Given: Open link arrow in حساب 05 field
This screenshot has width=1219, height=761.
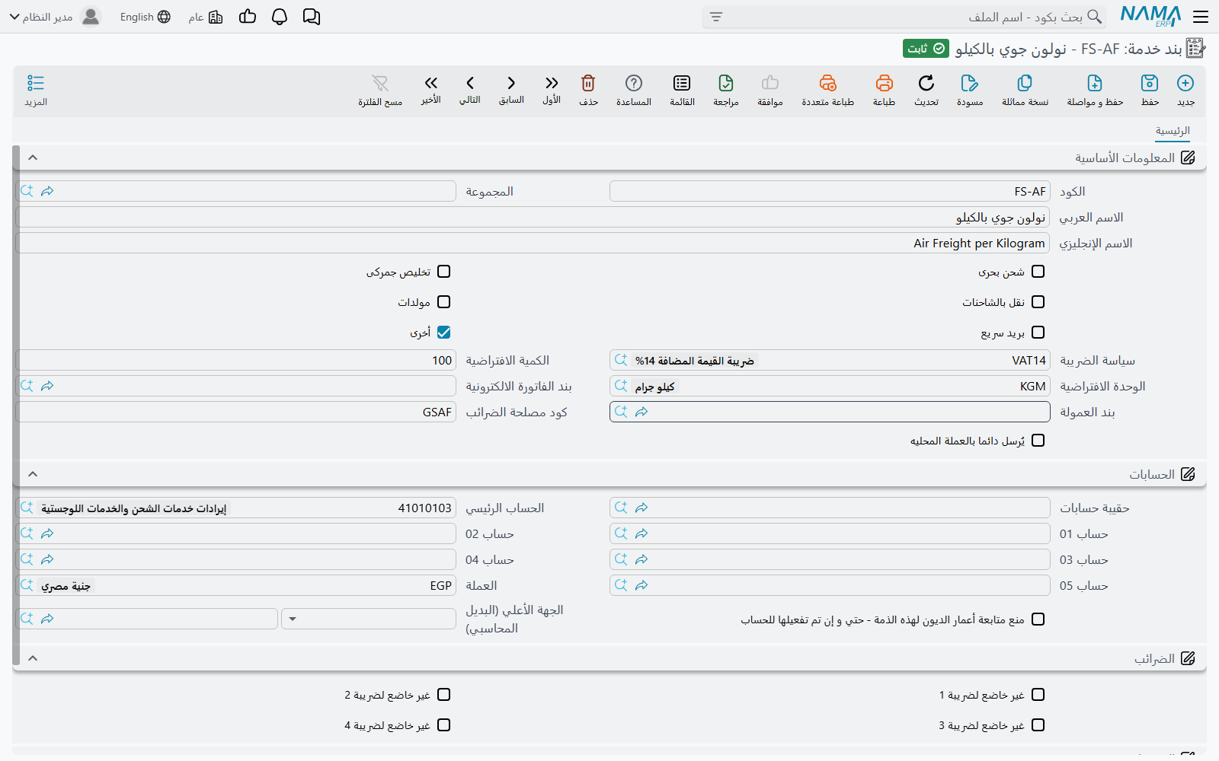Looking at the screenshot, I should coord(641,585).
